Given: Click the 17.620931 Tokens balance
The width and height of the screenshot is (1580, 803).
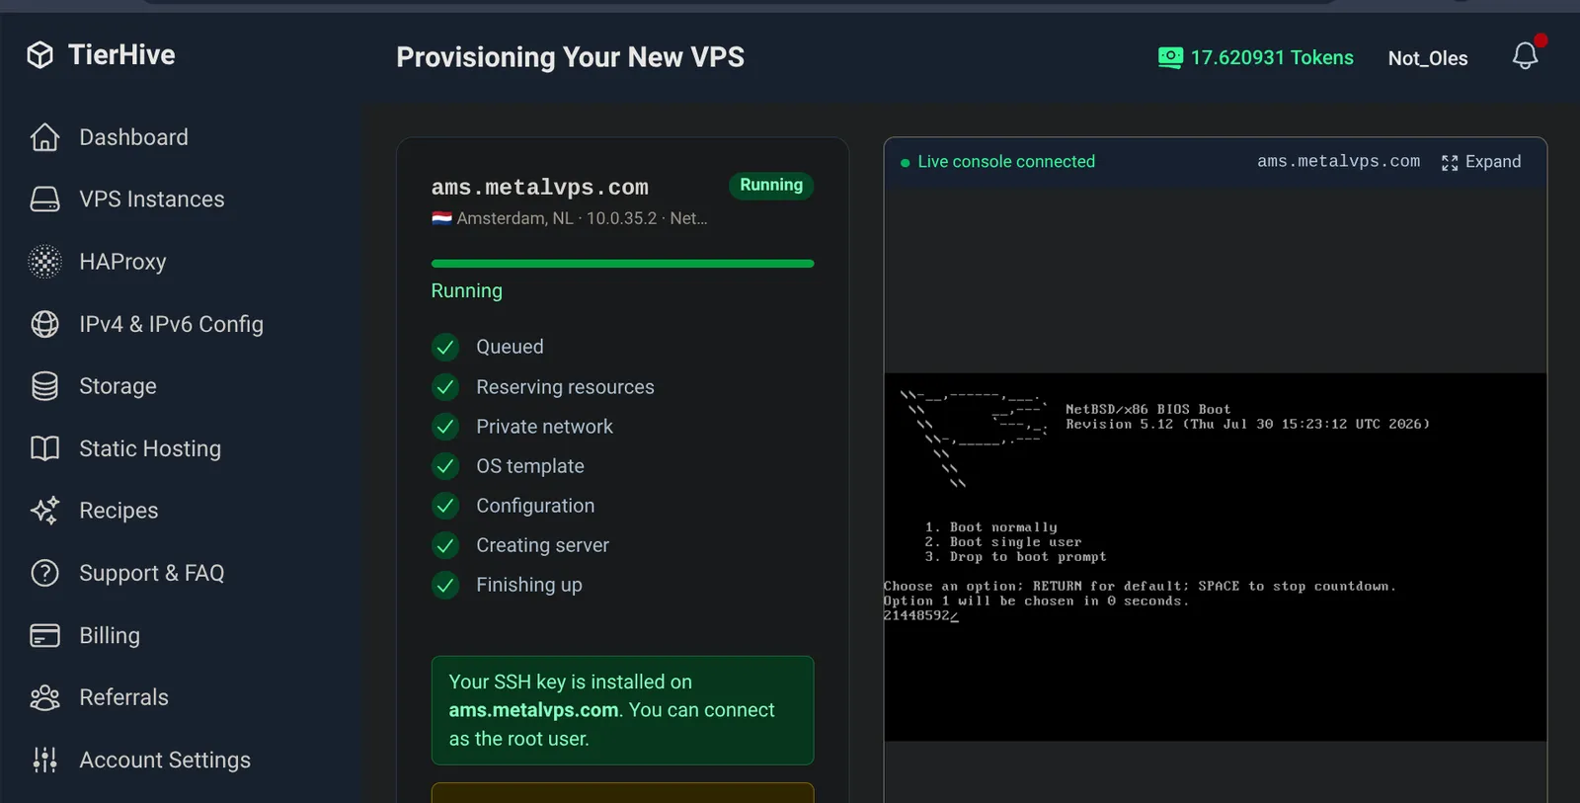Looking at the screenshot, I should [1272, 58].
